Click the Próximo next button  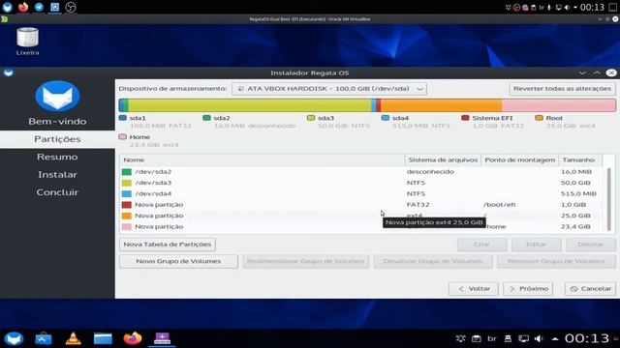coord(528,289)
